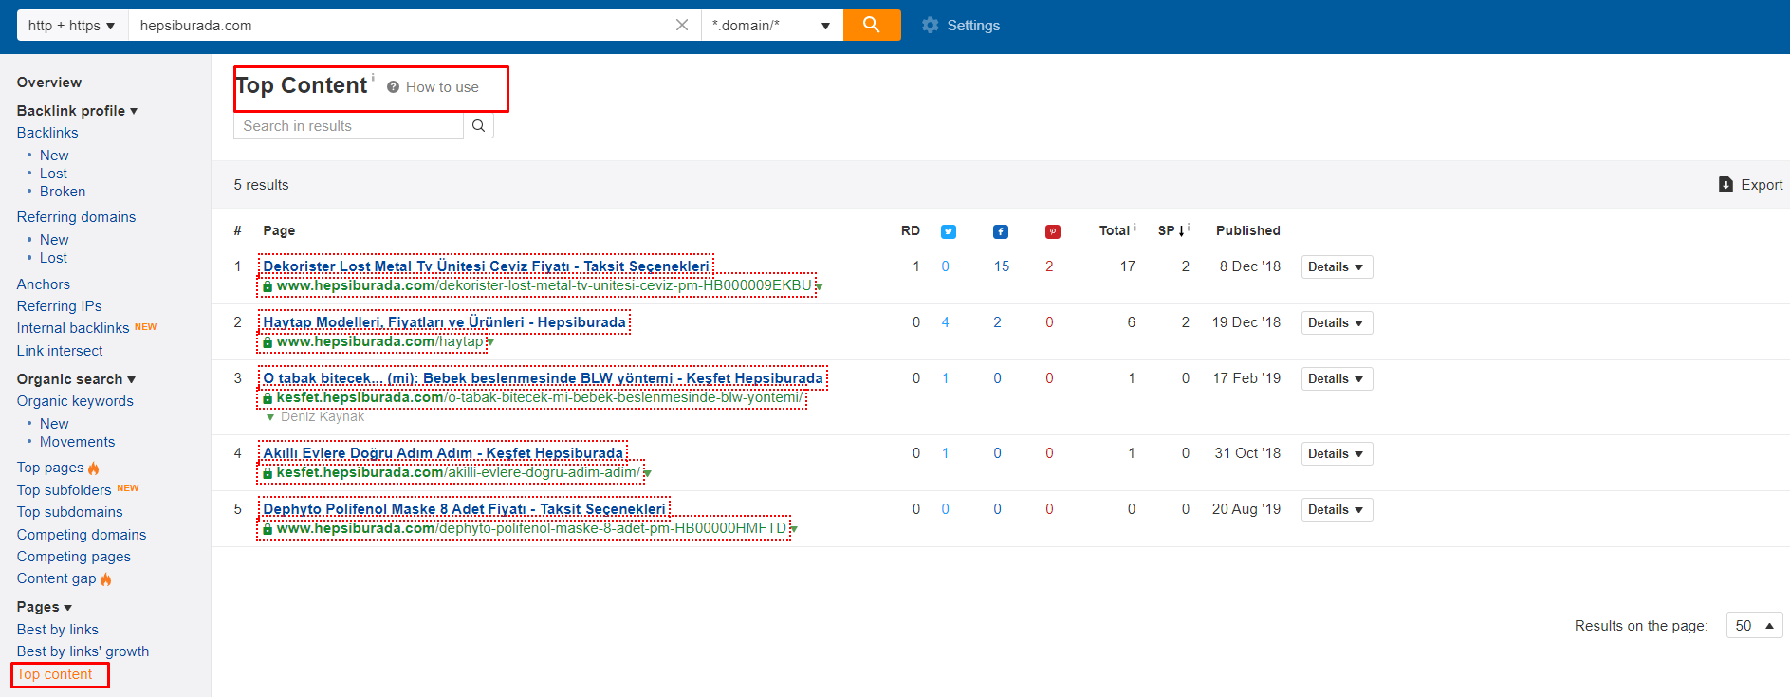Screen dimensions: 1790x697
Task: Sort table by Published column
Action: tap(1247, 230)
